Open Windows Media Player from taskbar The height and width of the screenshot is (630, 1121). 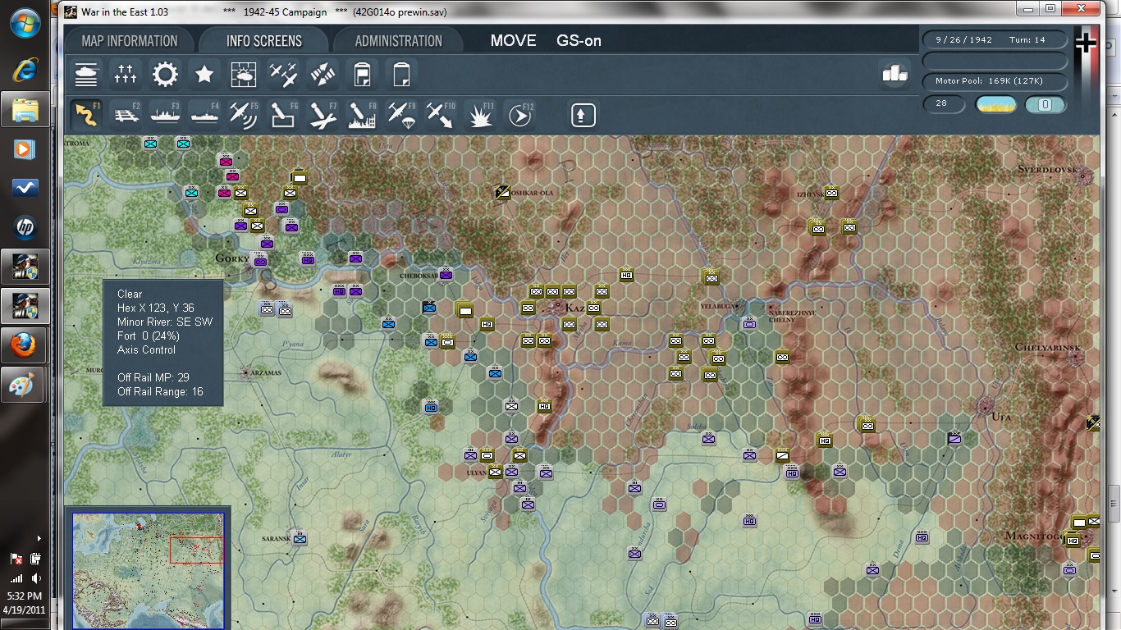click(25, 148)
